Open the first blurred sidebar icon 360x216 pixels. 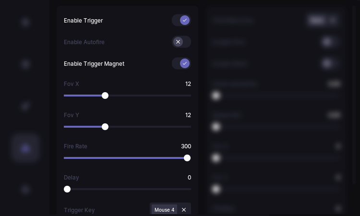(25, 22)
